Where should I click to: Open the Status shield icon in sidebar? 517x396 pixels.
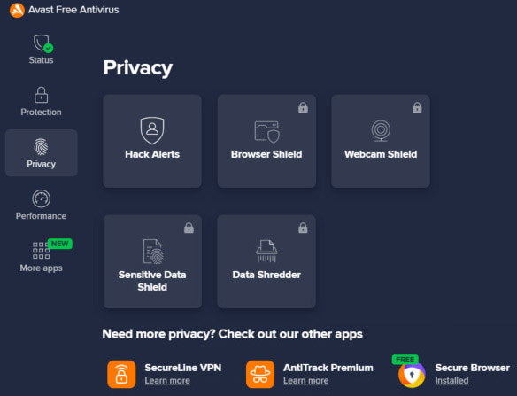coord(42,43)
